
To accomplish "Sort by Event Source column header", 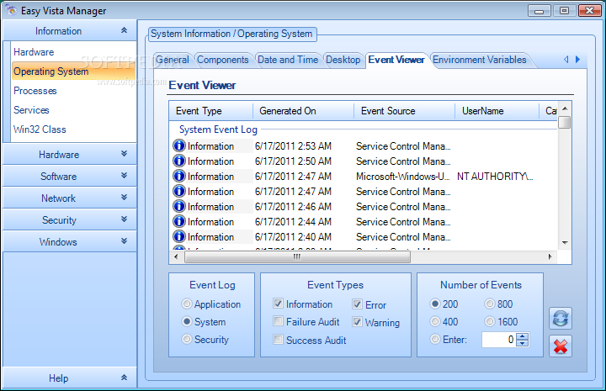I will 404,111.
